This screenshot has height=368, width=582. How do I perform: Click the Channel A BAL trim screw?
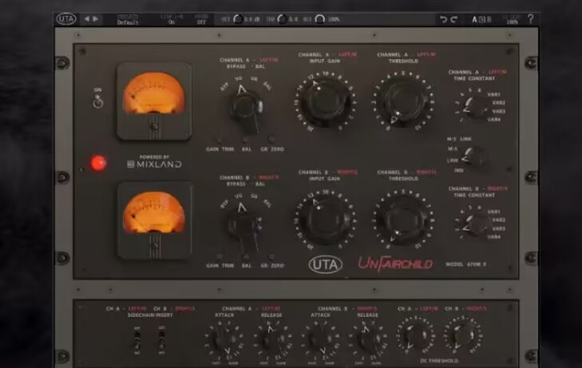[x=245, y=140]
